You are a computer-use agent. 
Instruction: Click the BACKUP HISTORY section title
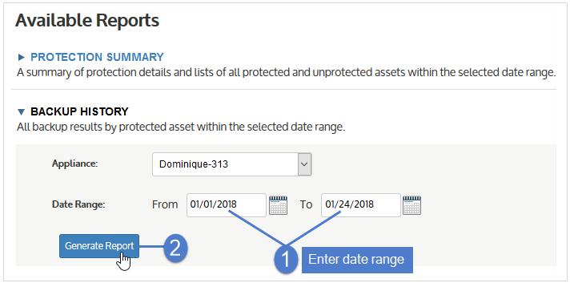[x=79, y=112]
